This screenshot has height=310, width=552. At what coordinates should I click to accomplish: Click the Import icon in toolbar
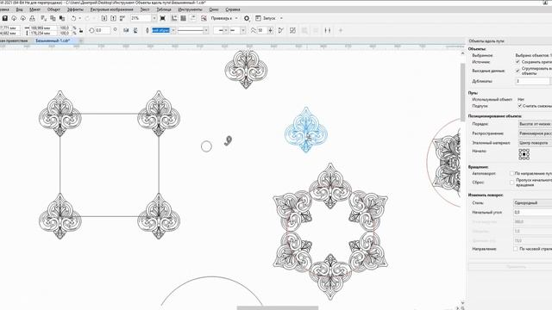tap(104, 18)
